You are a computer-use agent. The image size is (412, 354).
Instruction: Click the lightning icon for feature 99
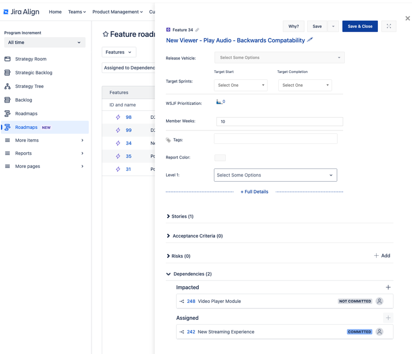point(118,130)
